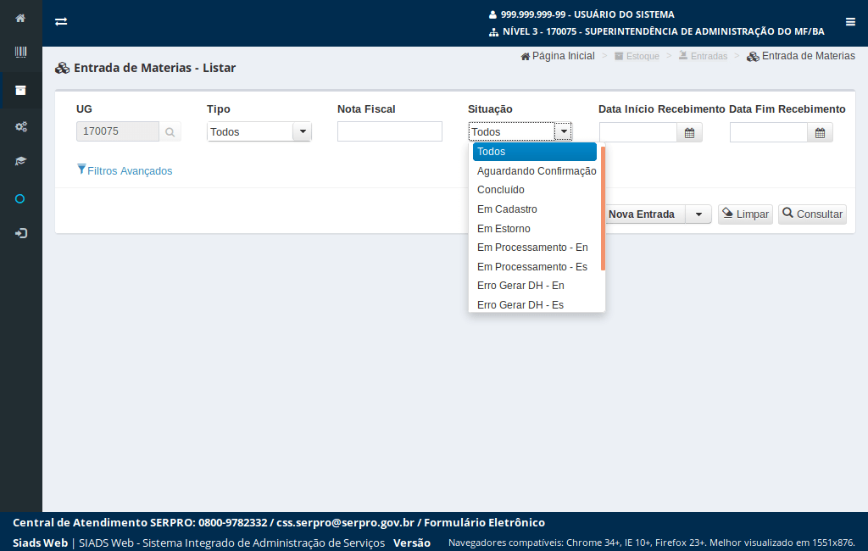Screen dimensions: 868x551
Task: Click the Data Início Recebimento field
Action: click(x=638, y=133)
